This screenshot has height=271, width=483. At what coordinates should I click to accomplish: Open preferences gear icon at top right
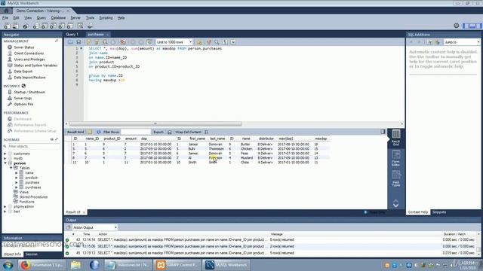(x=456, y=26)
